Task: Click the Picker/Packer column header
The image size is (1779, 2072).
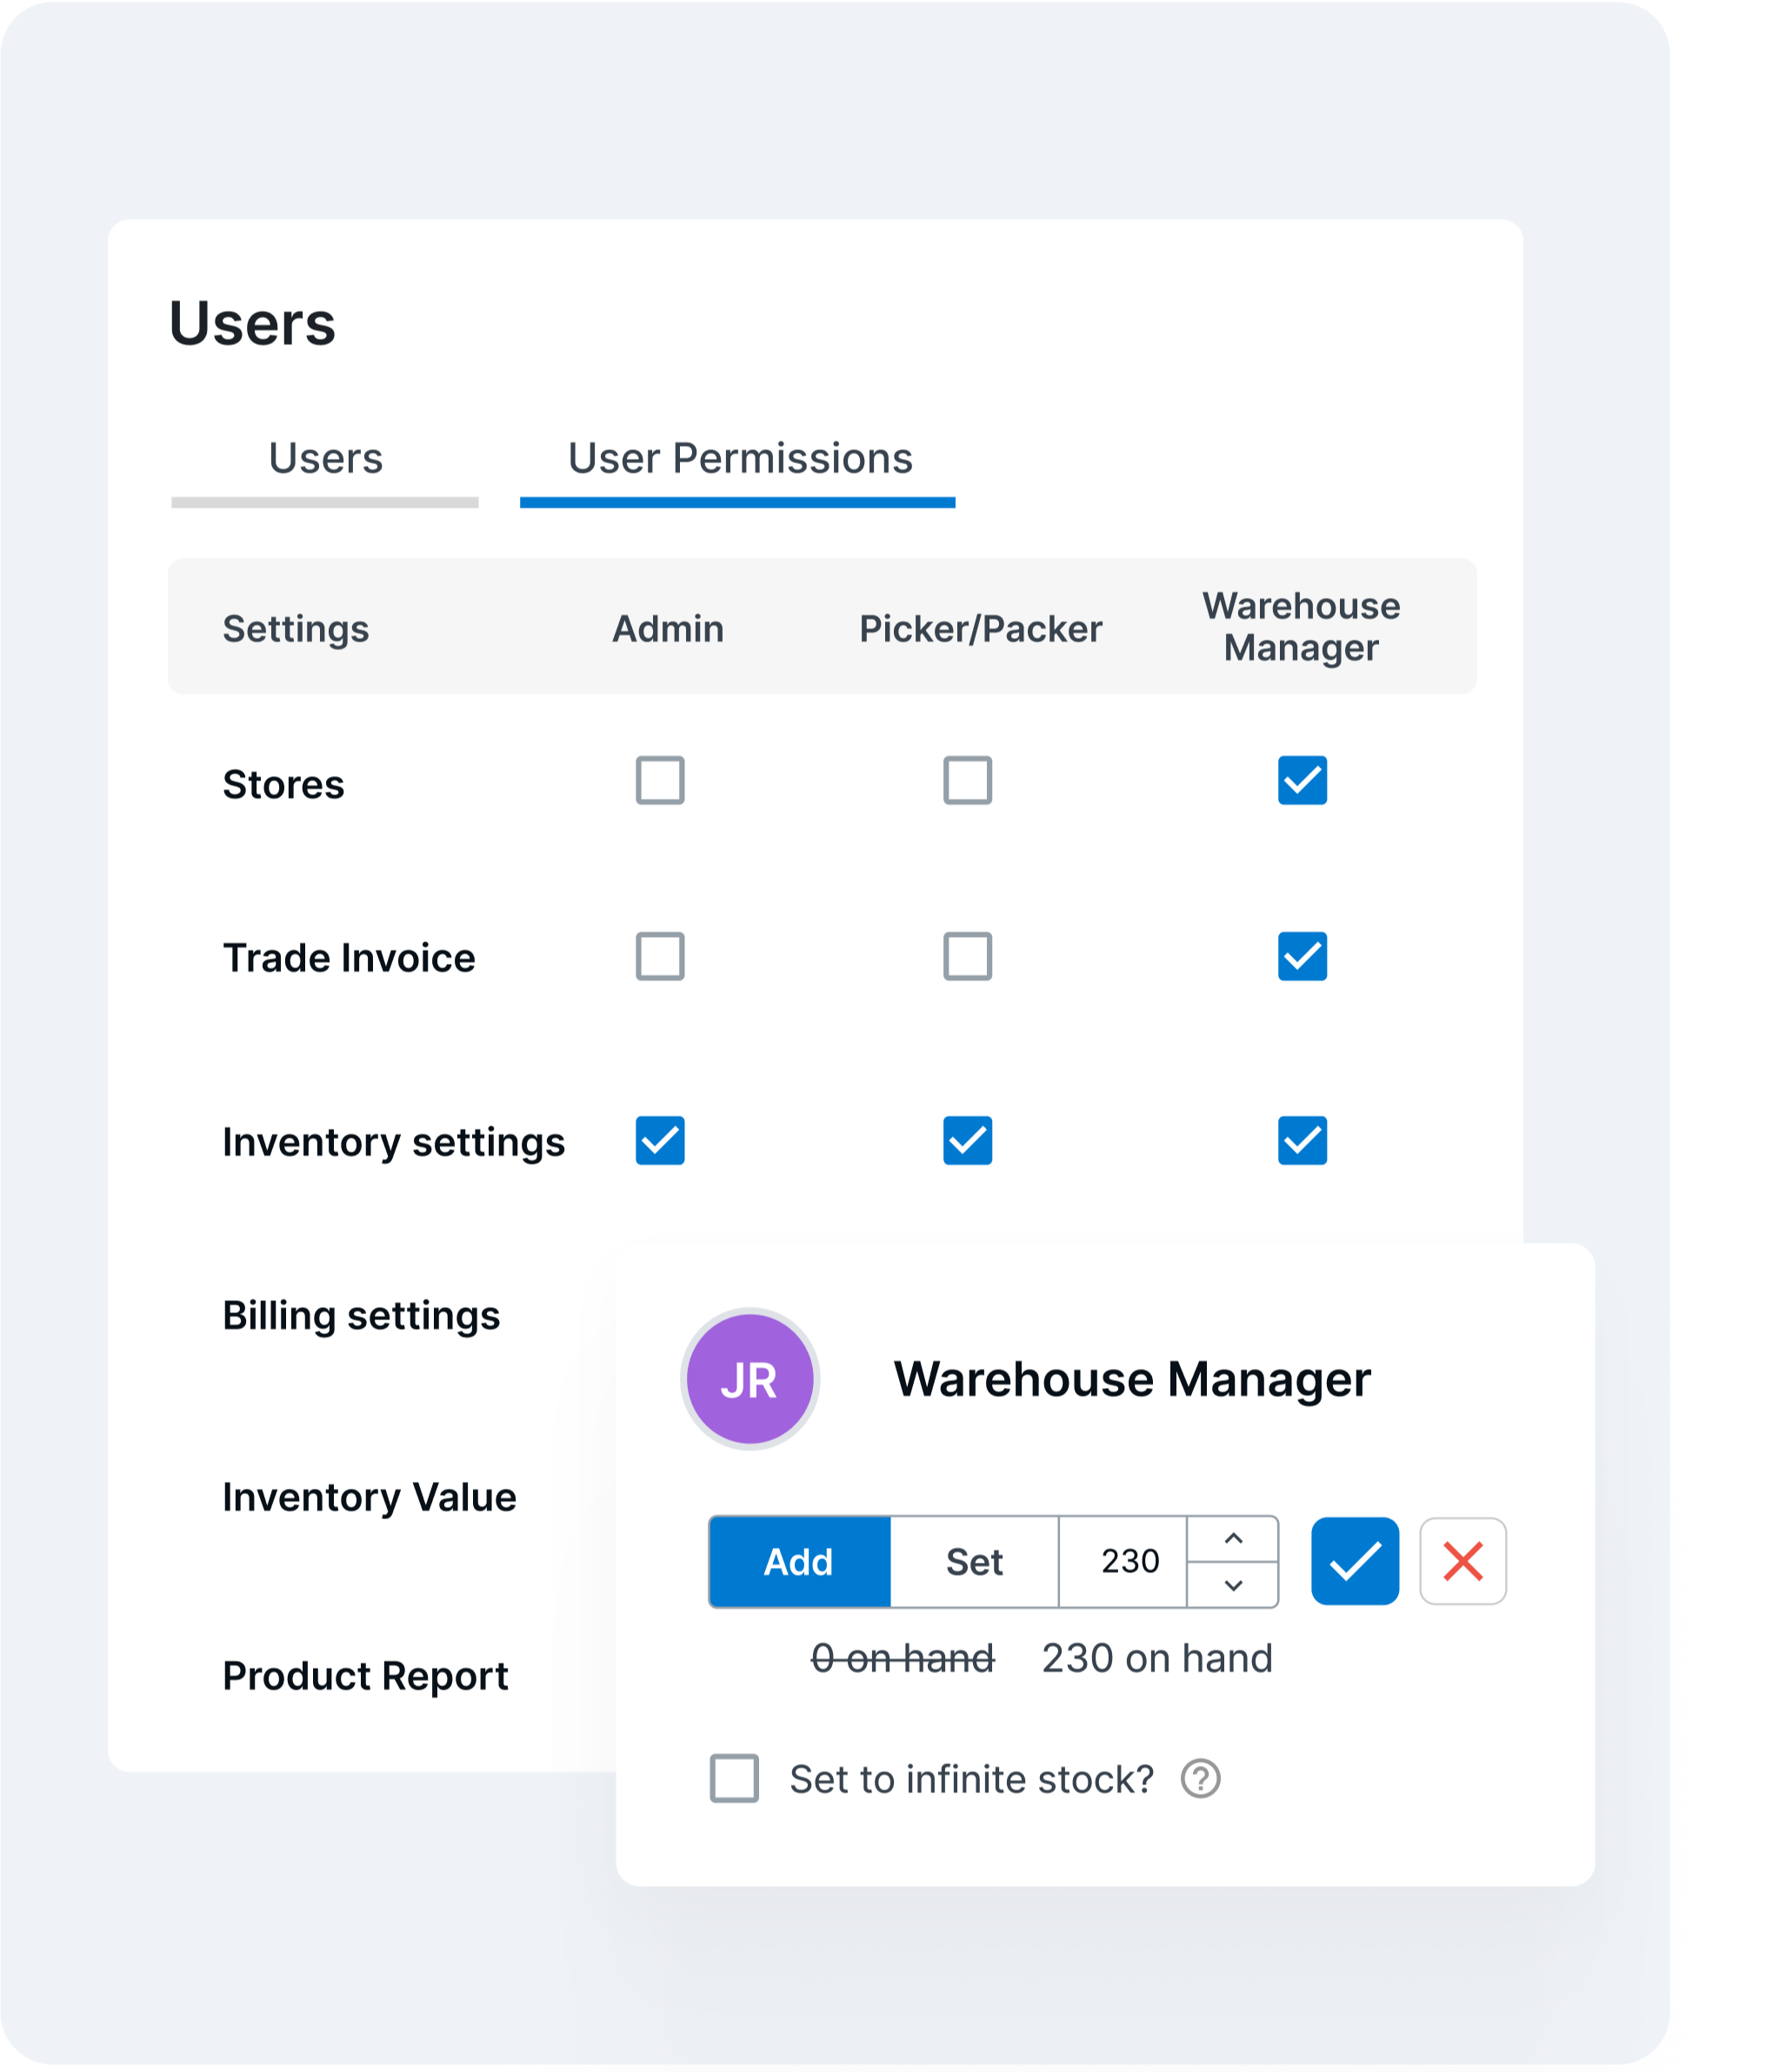Action: point(981,629)
